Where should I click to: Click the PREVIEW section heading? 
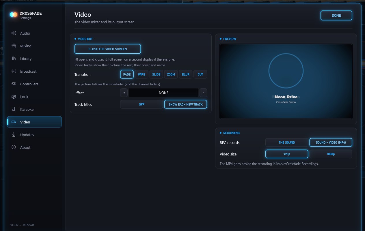click(x=230, y=39)
